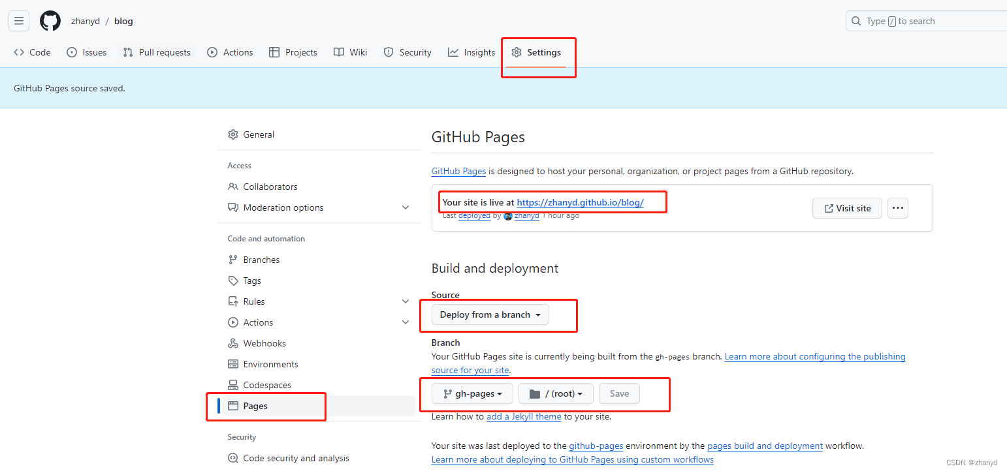Open Collaborators settings page
This screenshot has height=473, width=1007.
click(x=319, y=187)
